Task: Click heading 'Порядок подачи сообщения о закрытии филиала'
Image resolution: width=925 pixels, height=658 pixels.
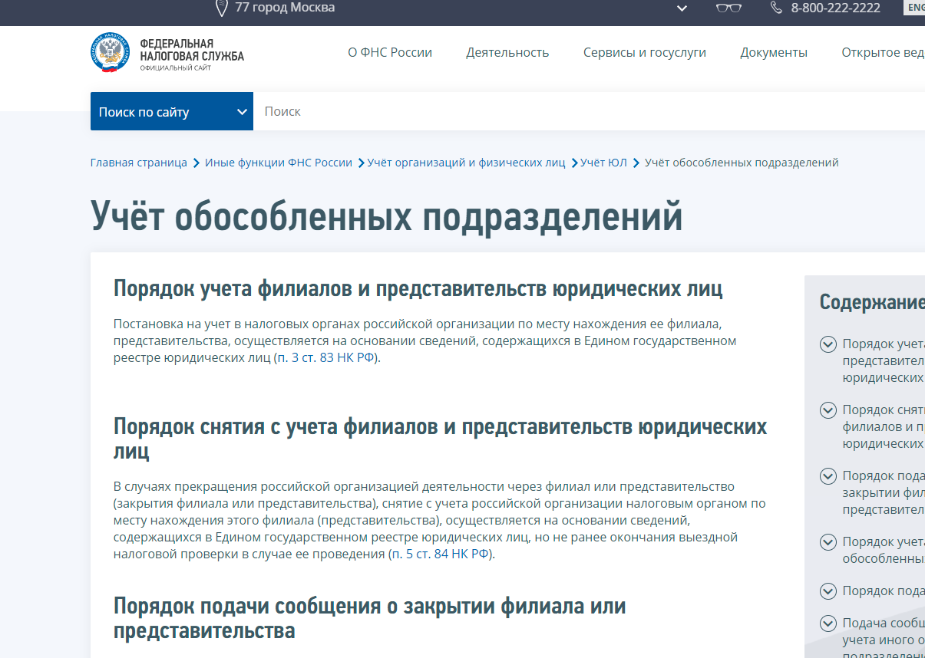Action: (370, 618)
